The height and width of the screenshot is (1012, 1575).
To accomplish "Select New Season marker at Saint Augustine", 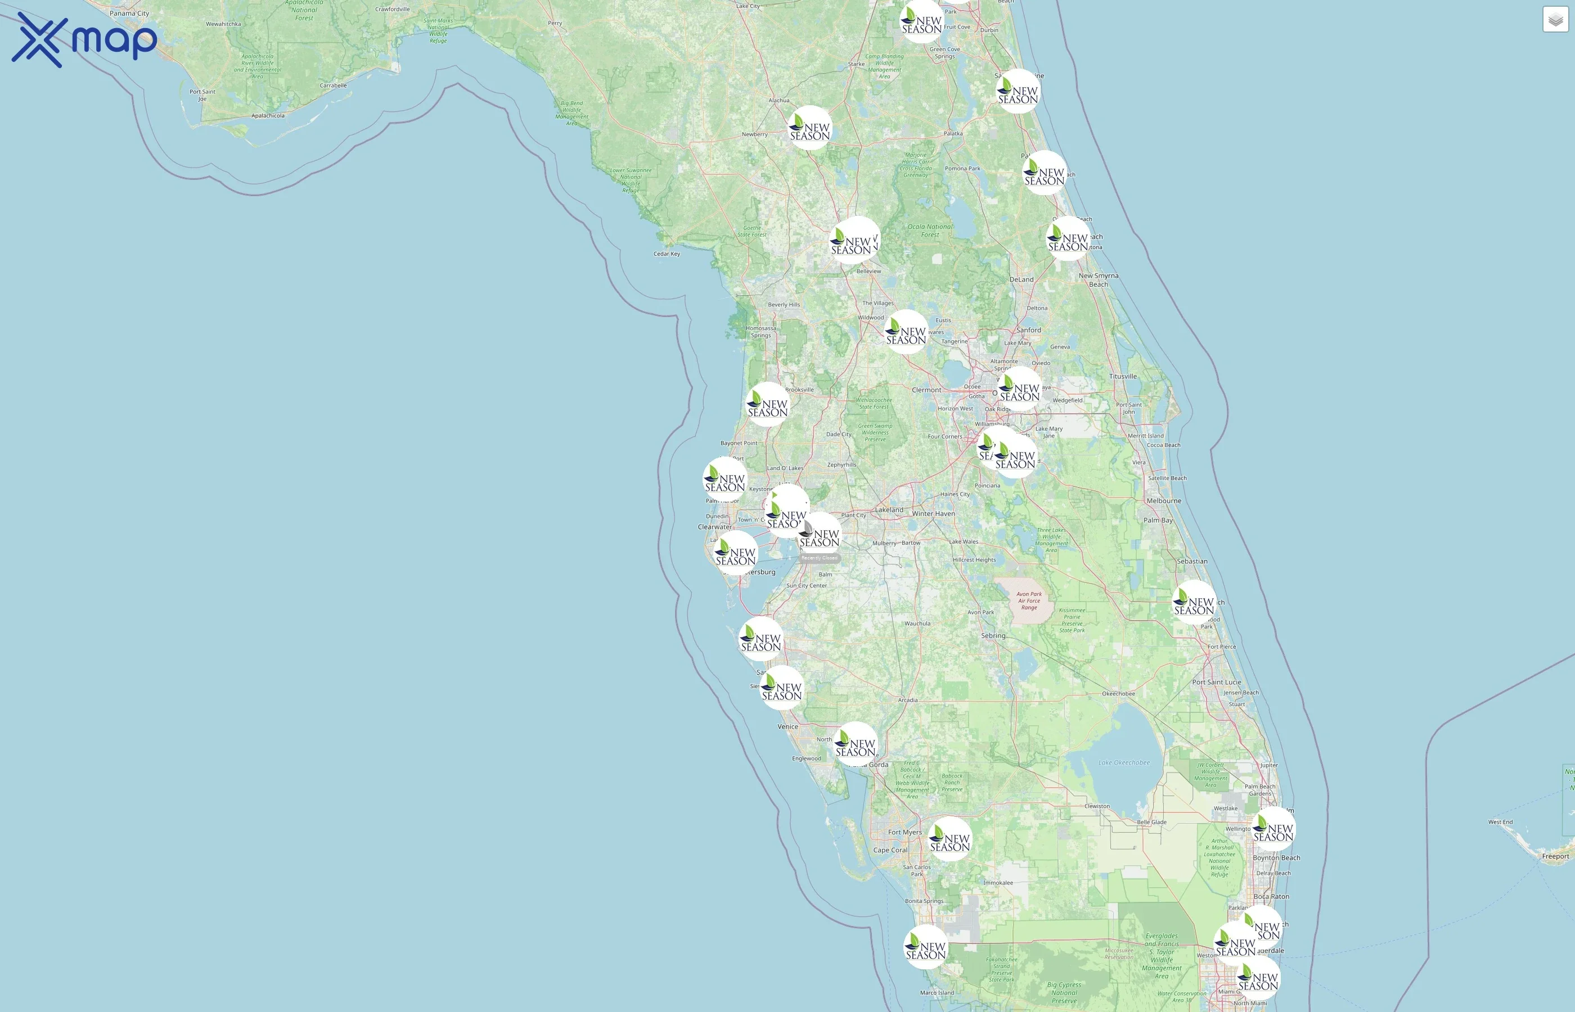I will [1018, 91].
